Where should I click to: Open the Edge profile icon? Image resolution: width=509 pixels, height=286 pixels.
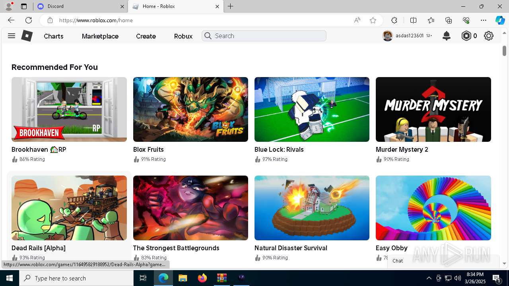[x=9, y=6]
